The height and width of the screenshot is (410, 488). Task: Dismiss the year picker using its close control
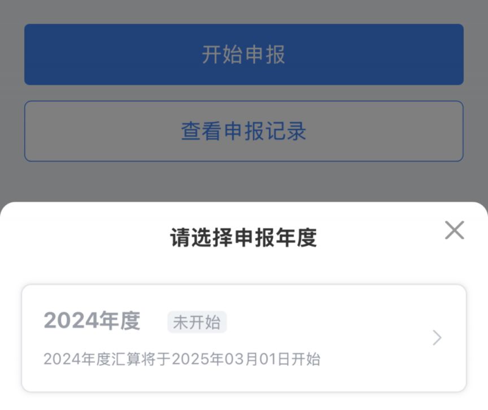click(x=454, y=230)
